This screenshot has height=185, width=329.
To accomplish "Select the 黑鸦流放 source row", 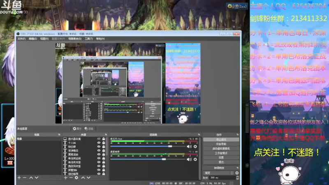I will [x=84, y=155].
